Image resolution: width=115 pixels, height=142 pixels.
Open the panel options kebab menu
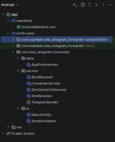103,5
